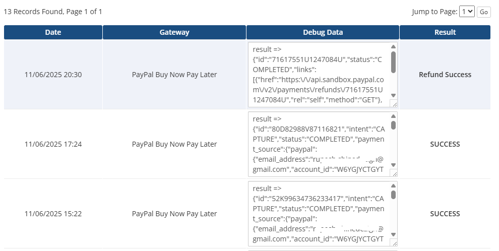499x251 pixels.
Task: Click scroll-down arrow in Refund Success debug box
Action: [x=393, y=95]
